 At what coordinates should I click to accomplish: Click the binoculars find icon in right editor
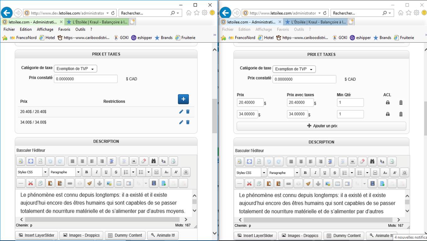click(x=372, y=162)
